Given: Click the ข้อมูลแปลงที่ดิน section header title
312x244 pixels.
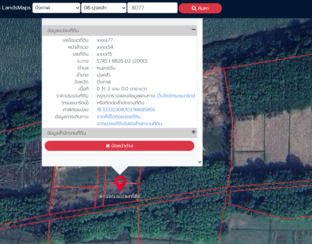Looking at the screenshot, I should tap(63, 30).
